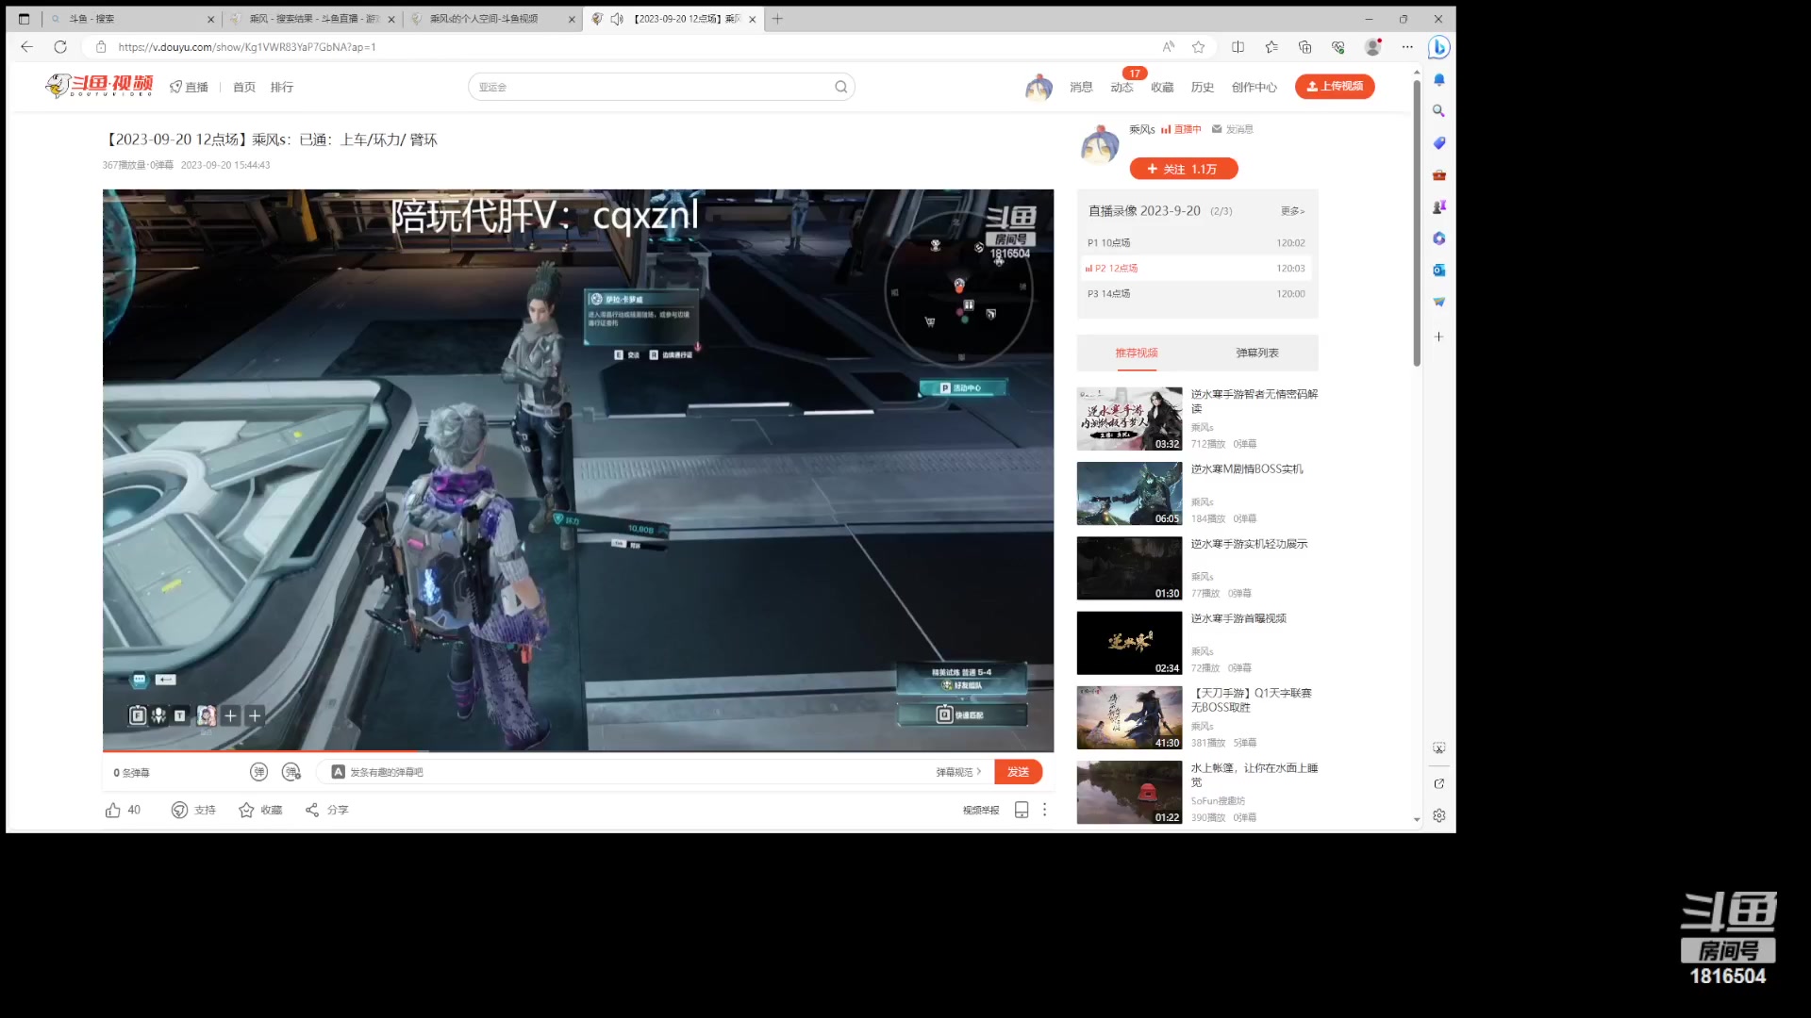Open a new browser tab

coord(777,19)
